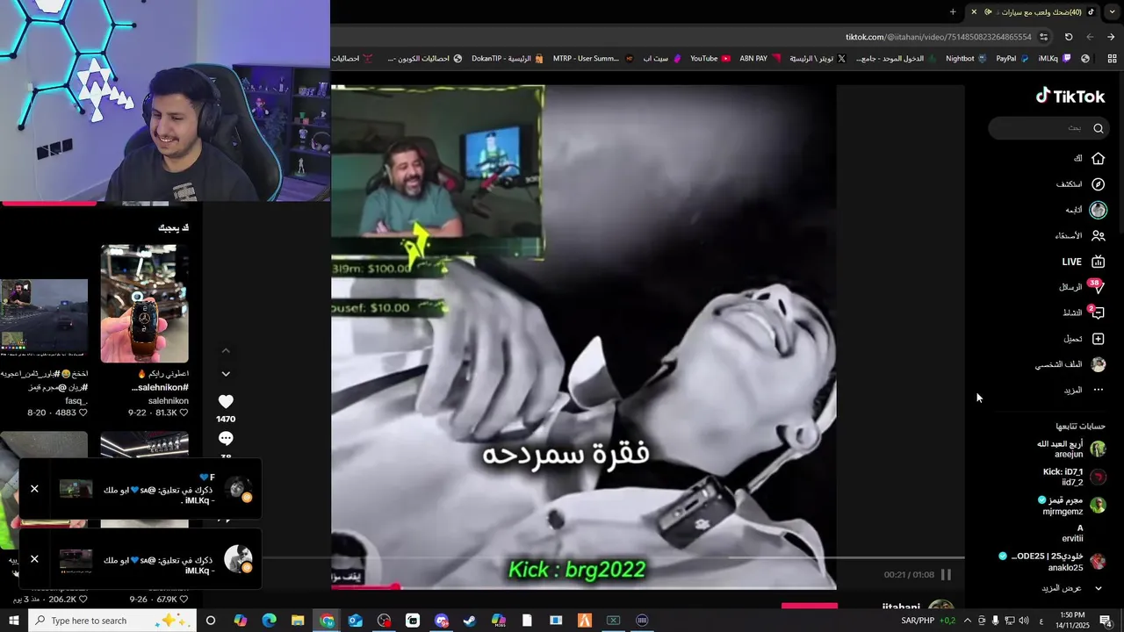Viewport: 1124px width, 632px height.
Task: Open the site info settings icon in address bar
Action: (1043, 37)
